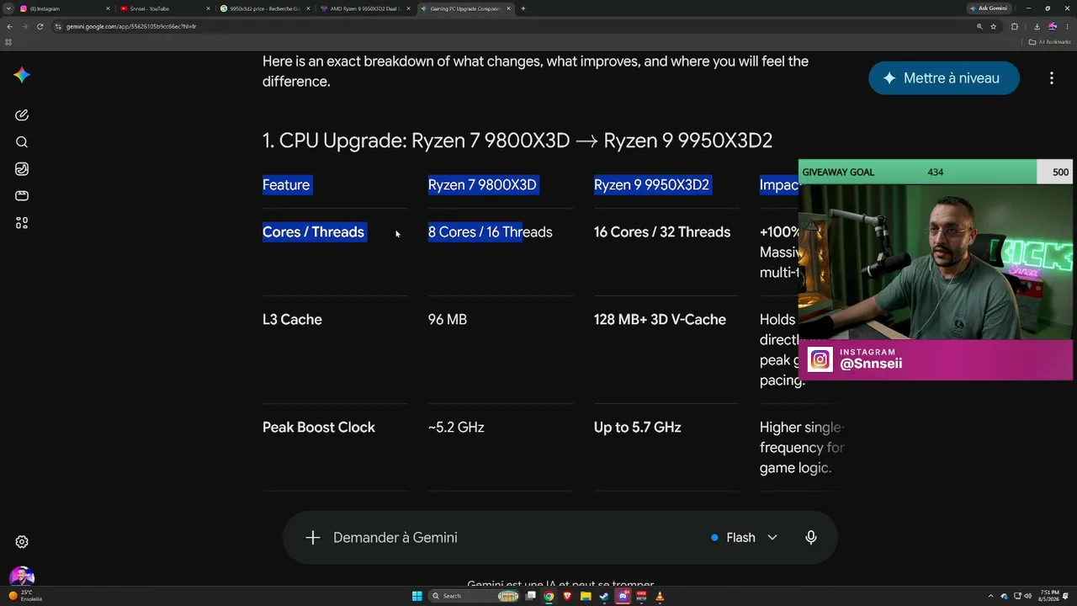Open the All Bookmarks folder
Image resolution: width=1077 pixels, height=606 pixels.
click(1049, 41)
